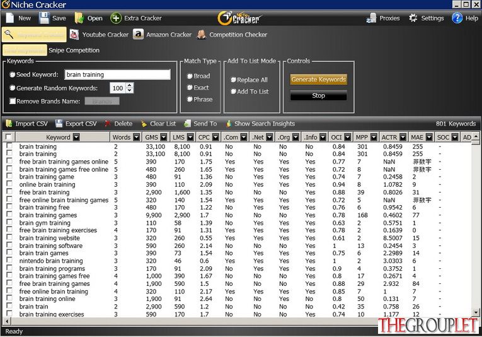Click the Import CSV icon
This screenshot has width=482, height=337.
click(x=9, y=124)
